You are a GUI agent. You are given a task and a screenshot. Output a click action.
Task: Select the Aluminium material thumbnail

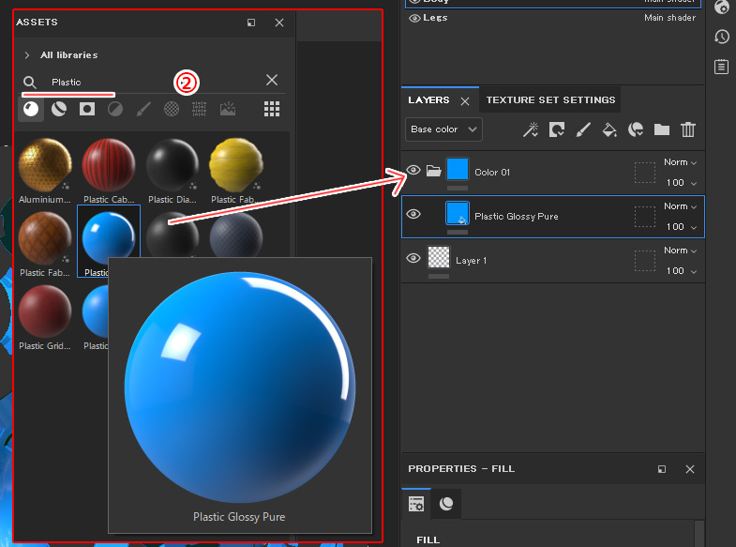point(44,165)
